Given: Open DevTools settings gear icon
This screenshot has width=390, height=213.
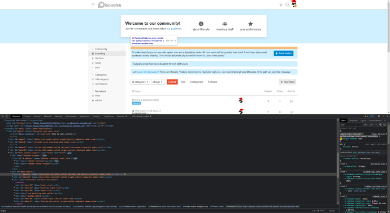Looking at the screenshot, I should 379,116.
